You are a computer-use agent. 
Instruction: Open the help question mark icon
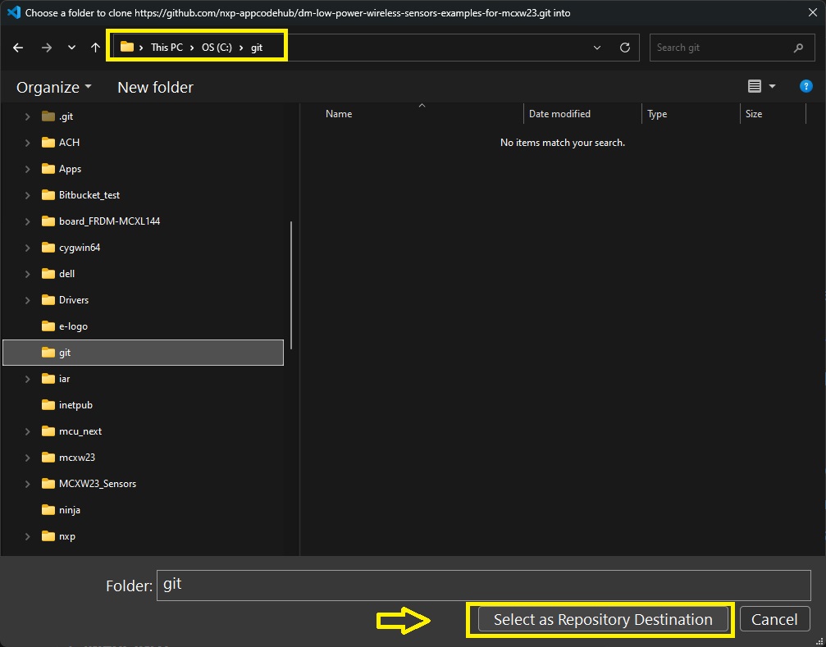point(805,87)
